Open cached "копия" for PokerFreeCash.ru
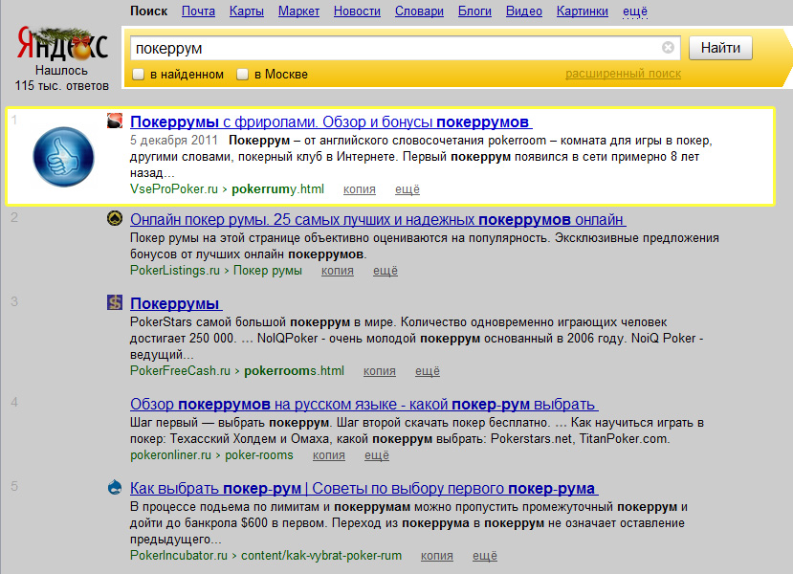 tap(380, 371)
